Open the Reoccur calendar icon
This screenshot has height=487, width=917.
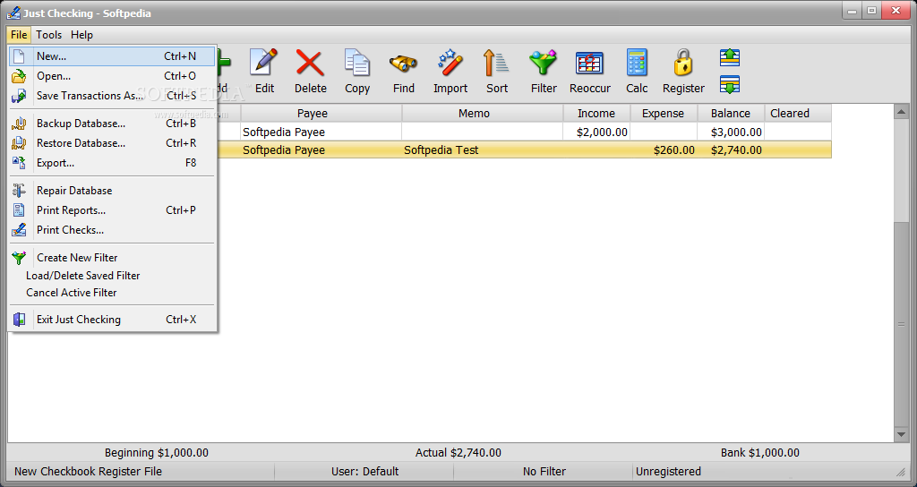(589, 64)
